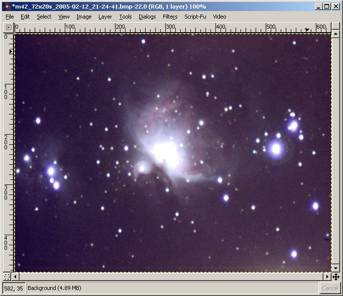The image size is (343, 296).
Task: Click the vertical scrollbar up arrow
Action: [335, 34]
